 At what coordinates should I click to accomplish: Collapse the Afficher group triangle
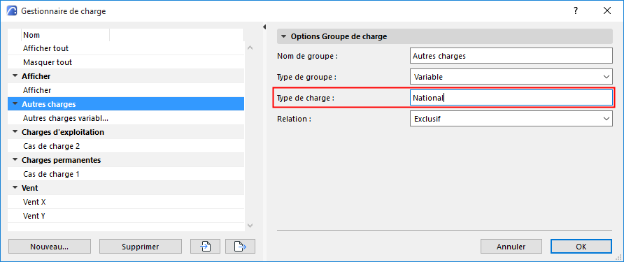15,76
